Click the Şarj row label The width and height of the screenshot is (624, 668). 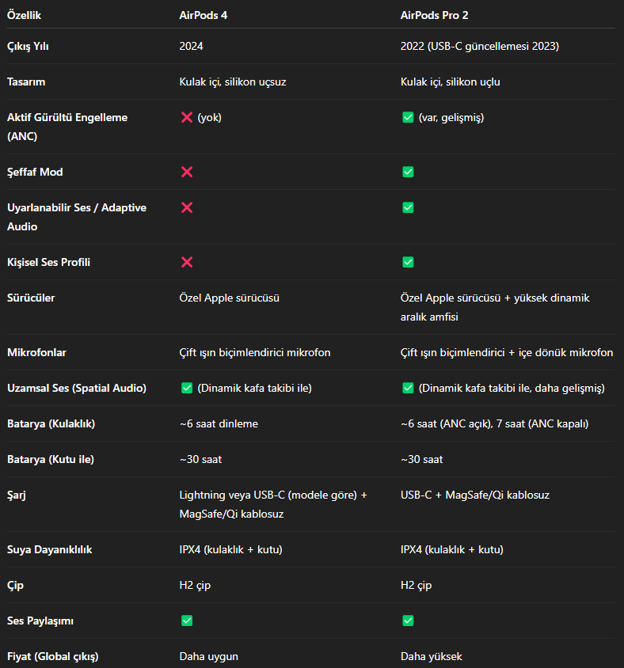point(16,495)
